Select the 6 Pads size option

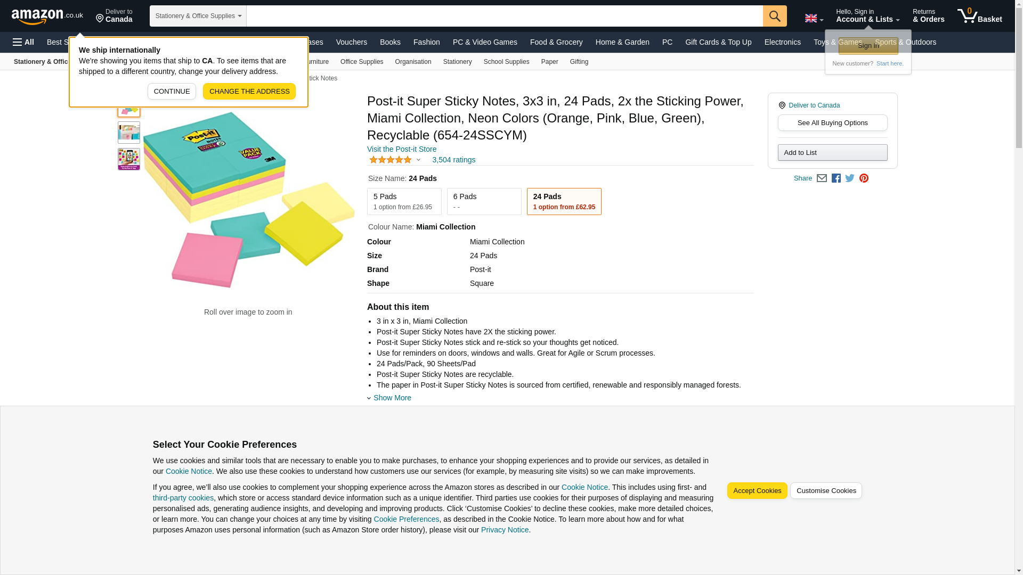coord(484,201)
